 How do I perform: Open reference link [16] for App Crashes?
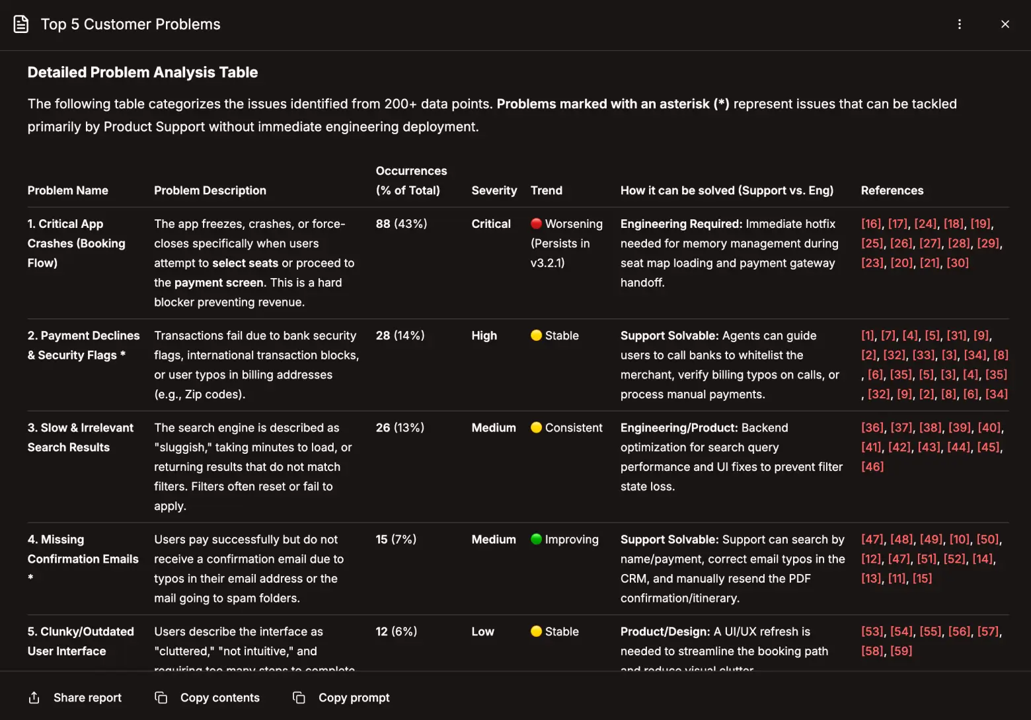coord(870,224)
